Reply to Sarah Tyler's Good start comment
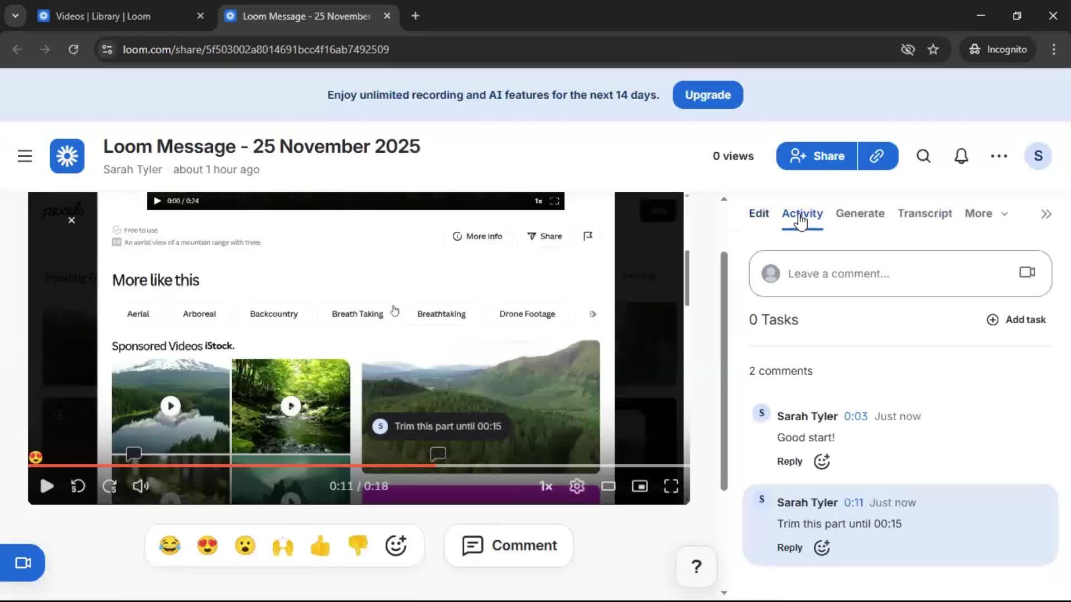1071x602 pixels. [789, 461]
